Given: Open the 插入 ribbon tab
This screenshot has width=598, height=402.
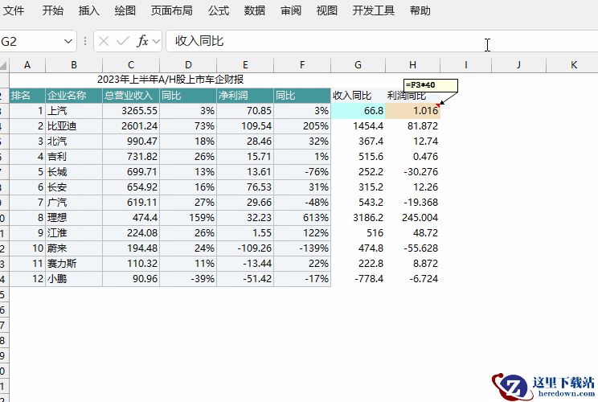Looking at the screenshot, I should pyautogui.click(x=89, y=10).
